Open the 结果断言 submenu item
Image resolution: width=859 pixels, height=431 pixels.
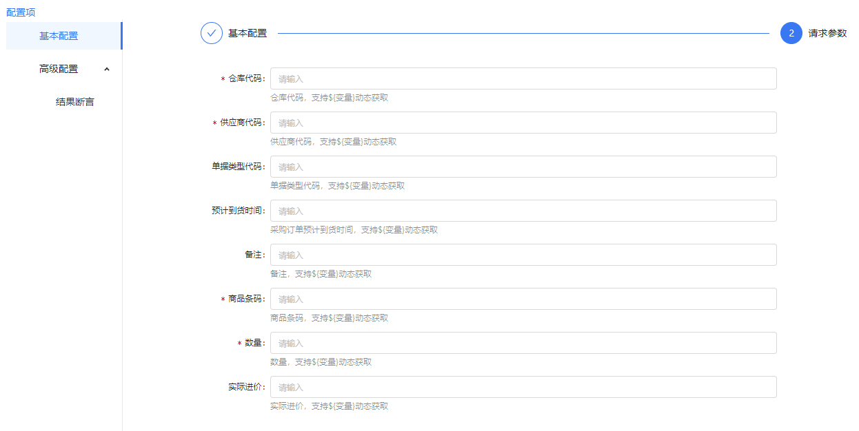click(74, 102)
